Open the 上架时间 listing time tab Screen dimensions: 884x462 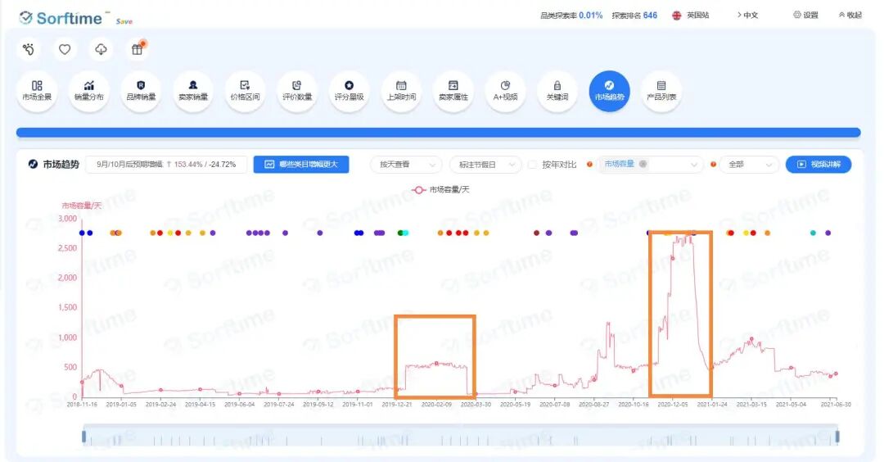[x=401, y=91]
